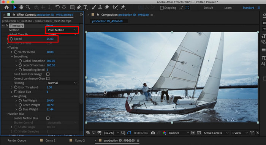This screenshot has width=266, height=145.
Task: Open the Method dropdown showing Pixel Motion
Action: point(62,30)
